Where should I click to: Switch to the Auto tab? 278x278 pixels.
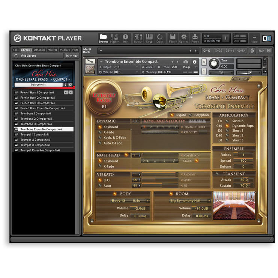click(x=75, y=50)
